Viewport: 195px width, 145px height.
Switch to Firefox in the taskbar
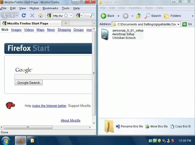click(x=21, y=141)
